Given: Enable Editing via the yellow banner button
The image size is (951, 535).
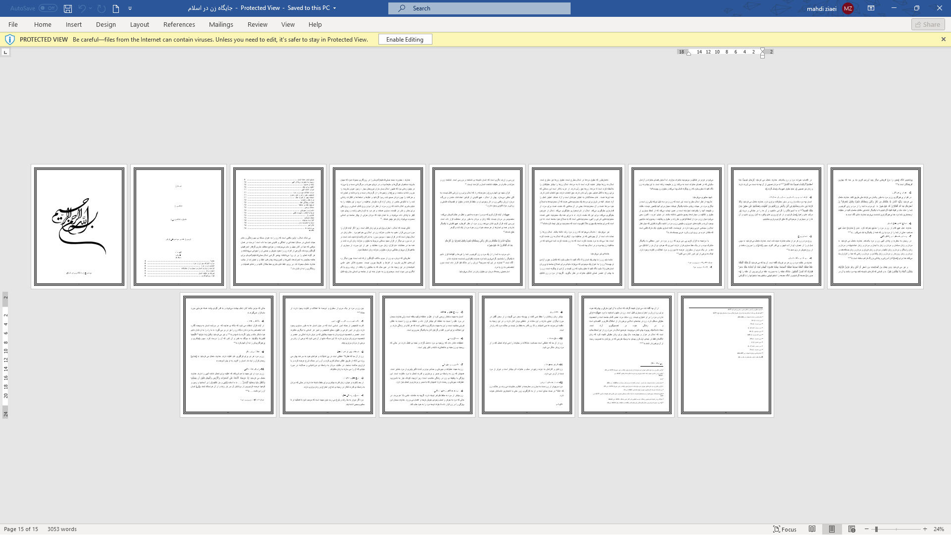Looking at the screenshot, I should tap(404, 39).
